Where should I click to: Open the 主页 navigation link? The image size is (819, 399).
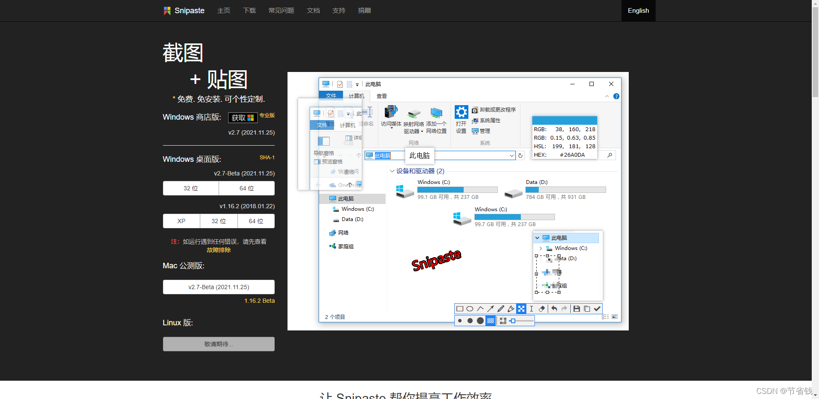pyautogui.click(x=224, y=11)
